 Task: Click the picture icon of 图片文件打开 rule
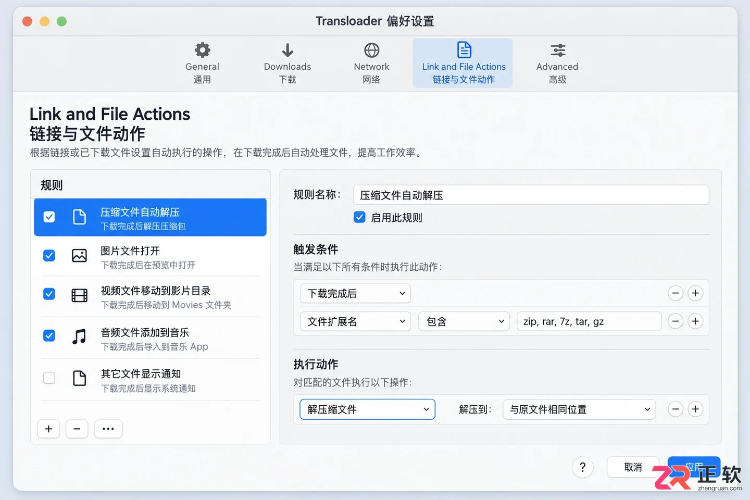pos(79,256)
